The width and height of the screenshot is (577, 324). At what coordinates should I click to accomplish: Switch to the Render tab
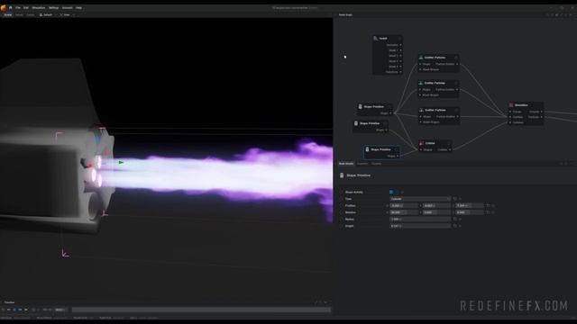[x=19, y=14]
